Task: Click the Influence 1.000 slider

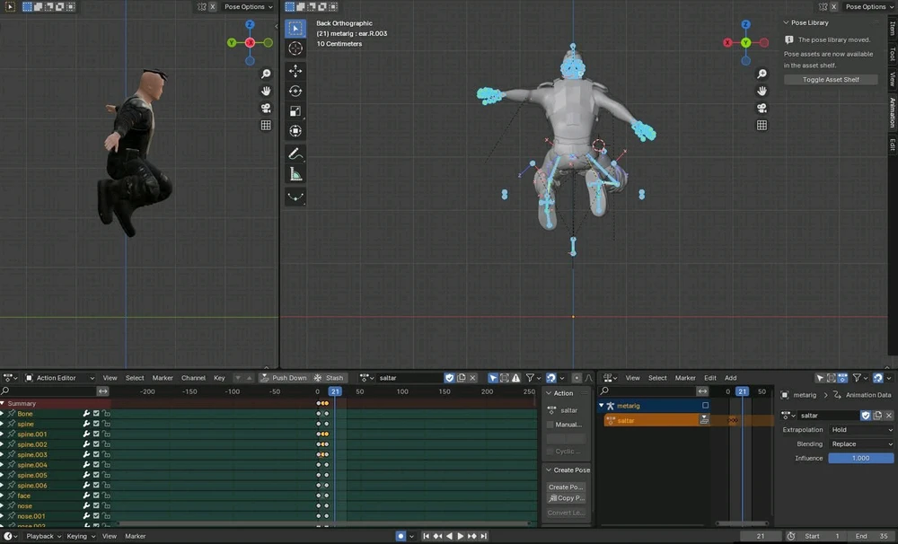Action: (861, 458)
